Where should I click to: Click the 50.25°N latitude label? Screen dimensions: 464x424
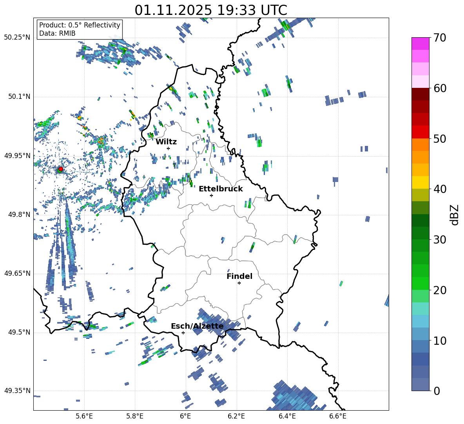tap(17, 38)
